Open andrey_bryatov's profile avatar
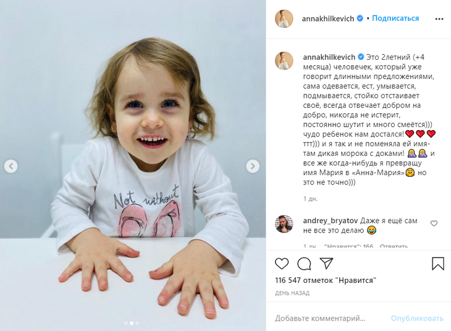The width and height of the screenshot is (451, 331). coord(284,224)
